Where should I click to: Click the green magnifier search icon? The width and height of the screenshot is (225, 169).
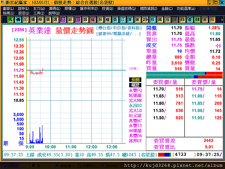(10, 20)
